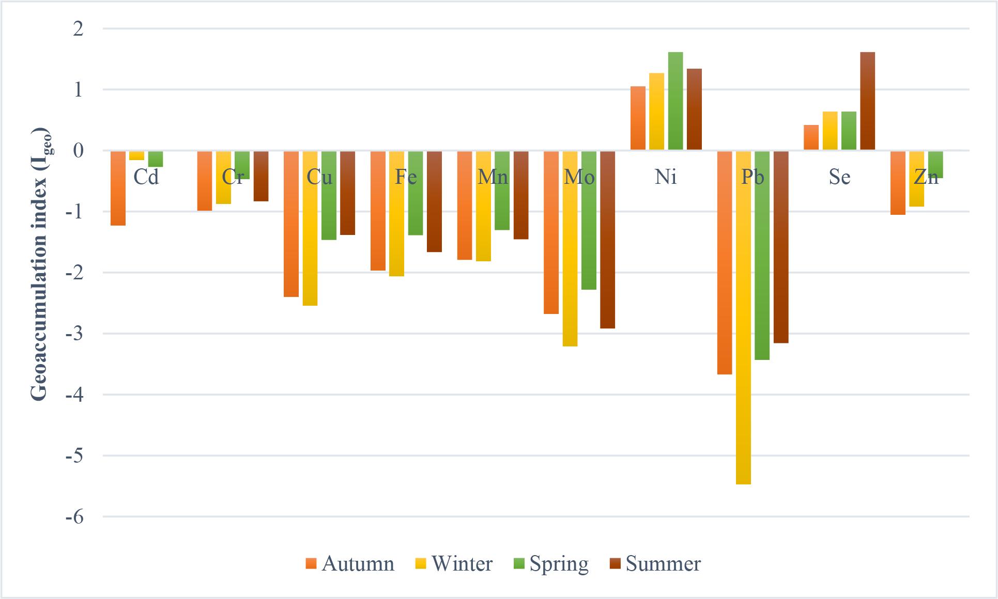
Task: Select the 2 tick label on y-axis
Action: tap(79, 29)
